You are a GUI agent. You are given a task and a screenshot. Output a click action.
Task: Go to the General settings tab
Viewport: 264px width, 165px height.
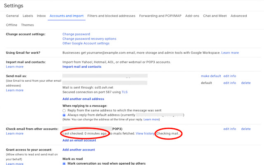point(12,16)
